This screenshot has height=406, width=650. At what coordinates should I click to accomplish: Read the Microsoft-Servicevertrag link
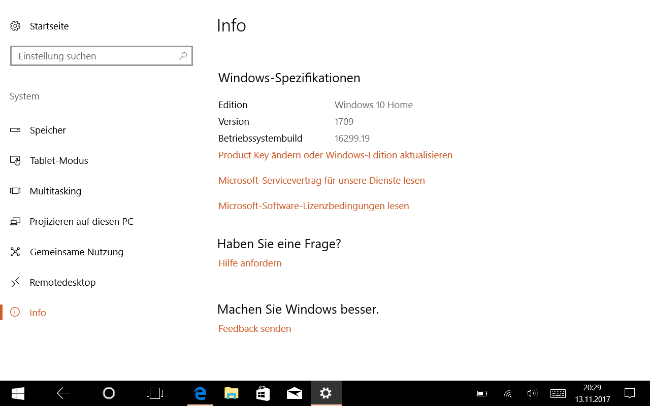click(321, 181)
